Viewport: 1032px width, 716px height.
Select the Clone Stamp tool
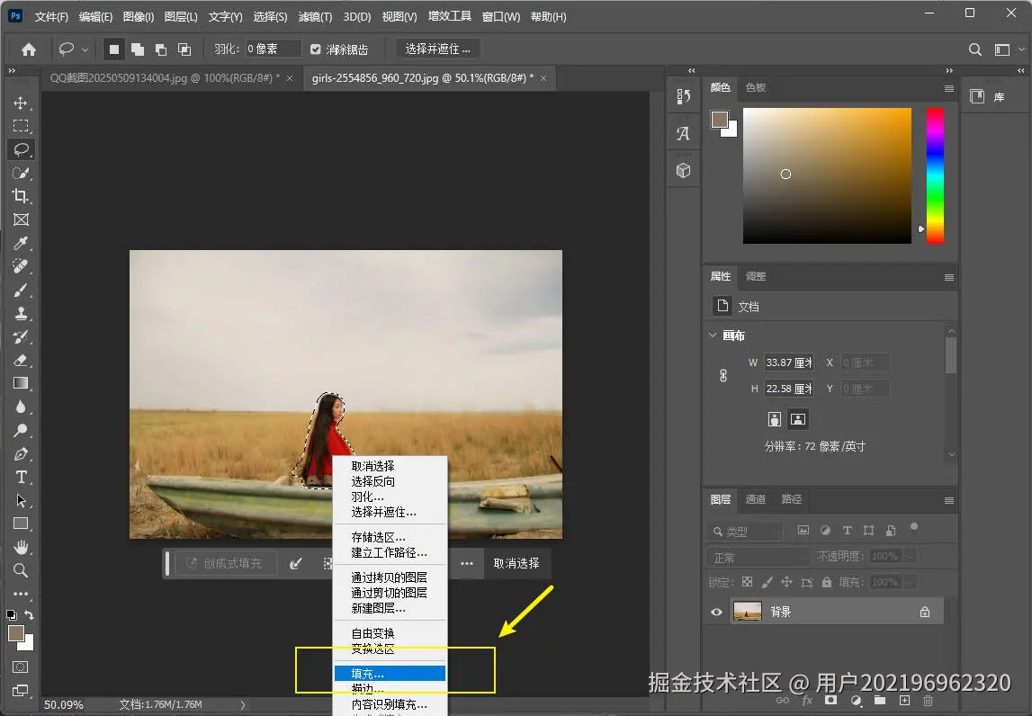pyautogui.click(x=21, y=313)
